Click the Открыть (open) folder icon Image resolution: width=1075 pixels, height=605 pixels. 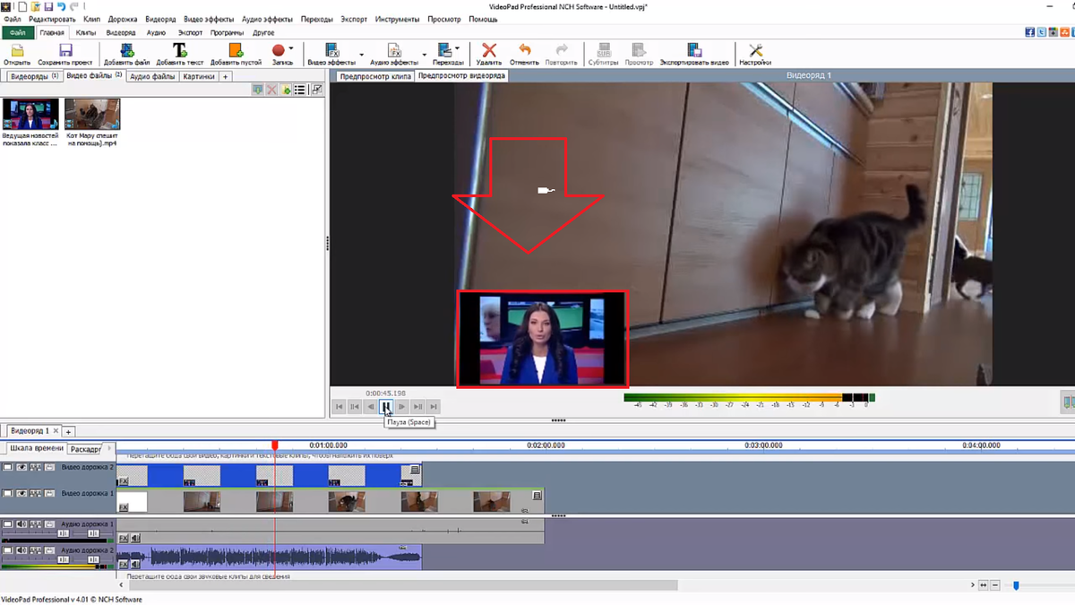[x=17, y=51]
